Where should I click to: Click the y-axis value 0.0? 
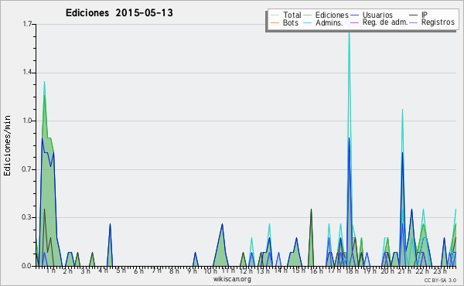27,266
